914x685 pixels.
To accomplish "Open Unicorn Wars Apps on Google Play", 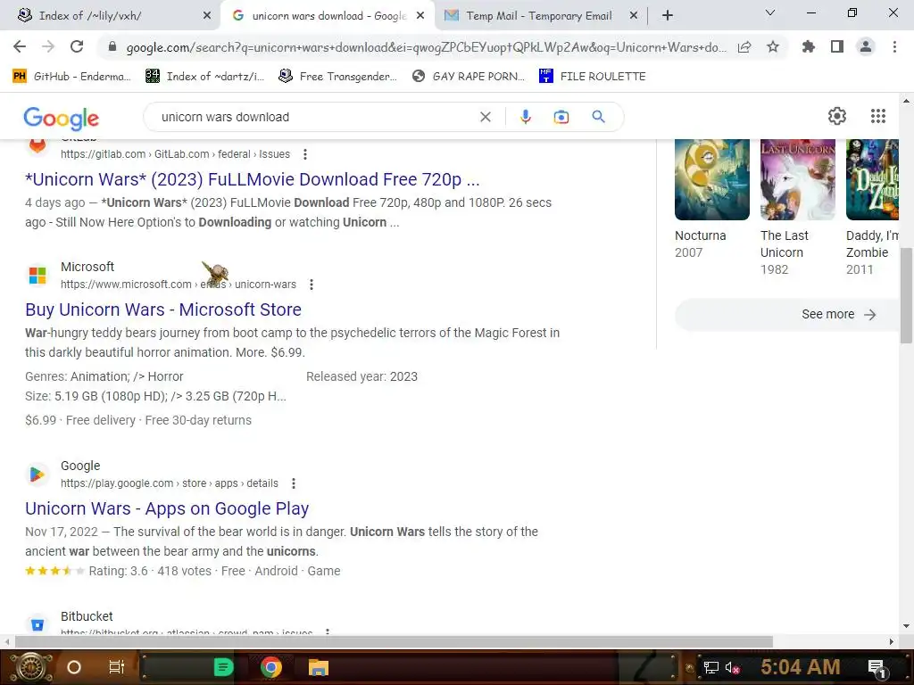I will pyautogui.click(x=167, y=508).
